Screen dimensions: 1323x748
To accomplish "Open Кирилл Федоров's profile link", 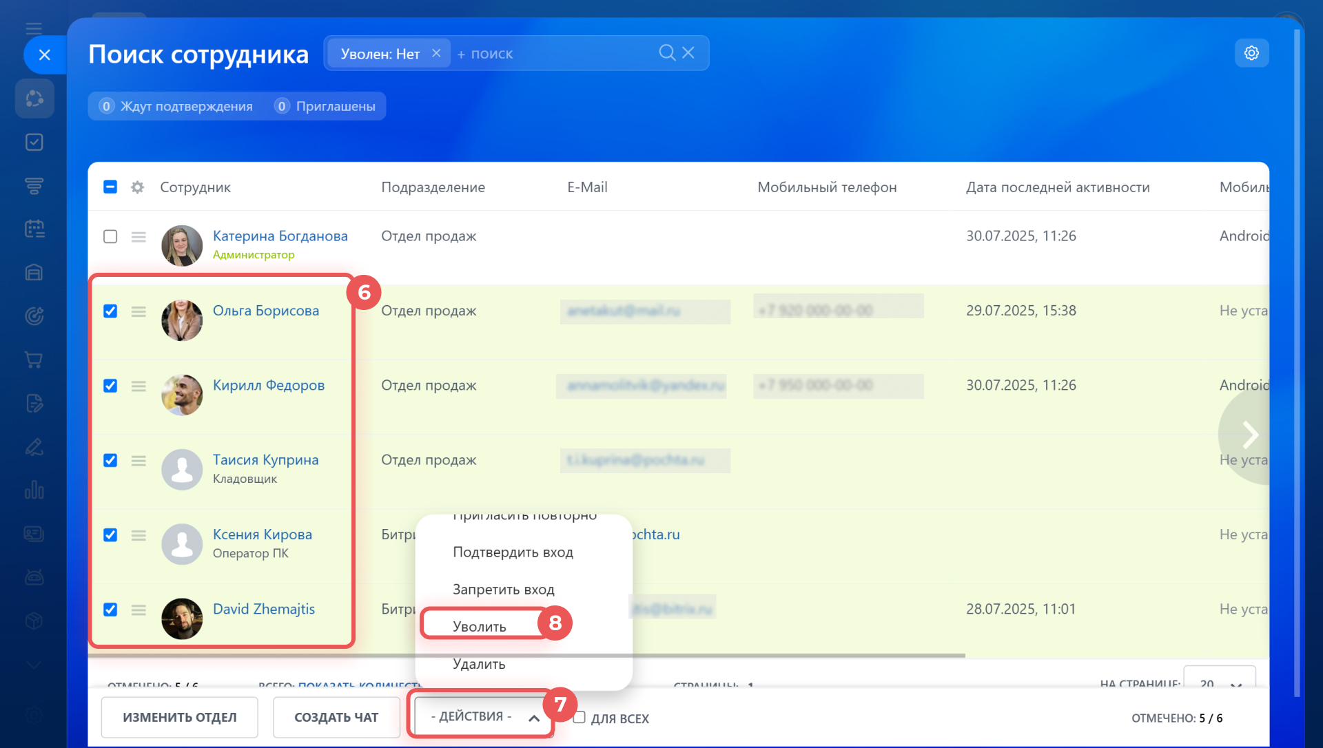I will click(x=268, y=385).
